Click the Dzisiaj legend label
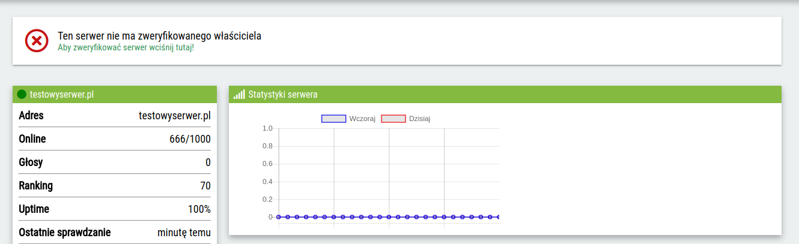Viewport: 799px width, 244px height. (x=419, y=119)
